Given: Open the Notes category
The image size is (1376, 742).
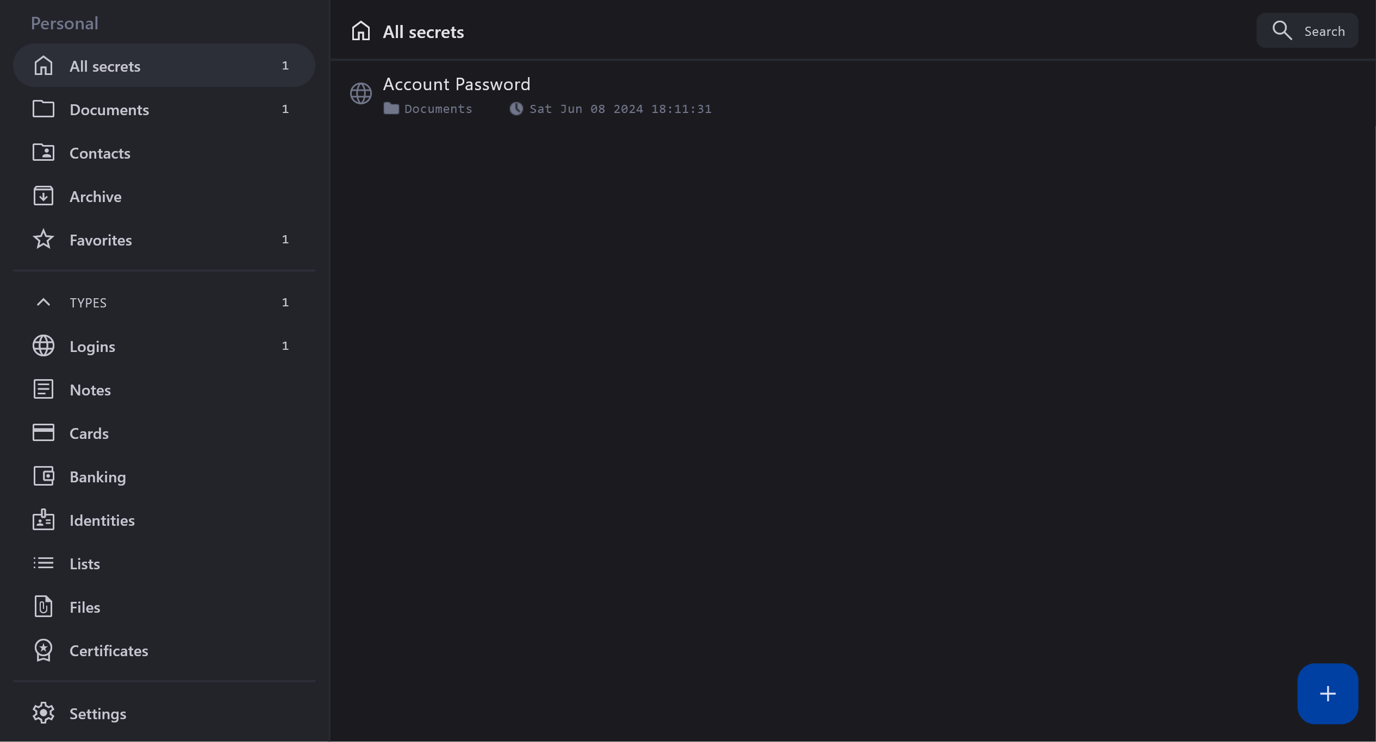Looking at the screenshot, I should pos(90,390).
